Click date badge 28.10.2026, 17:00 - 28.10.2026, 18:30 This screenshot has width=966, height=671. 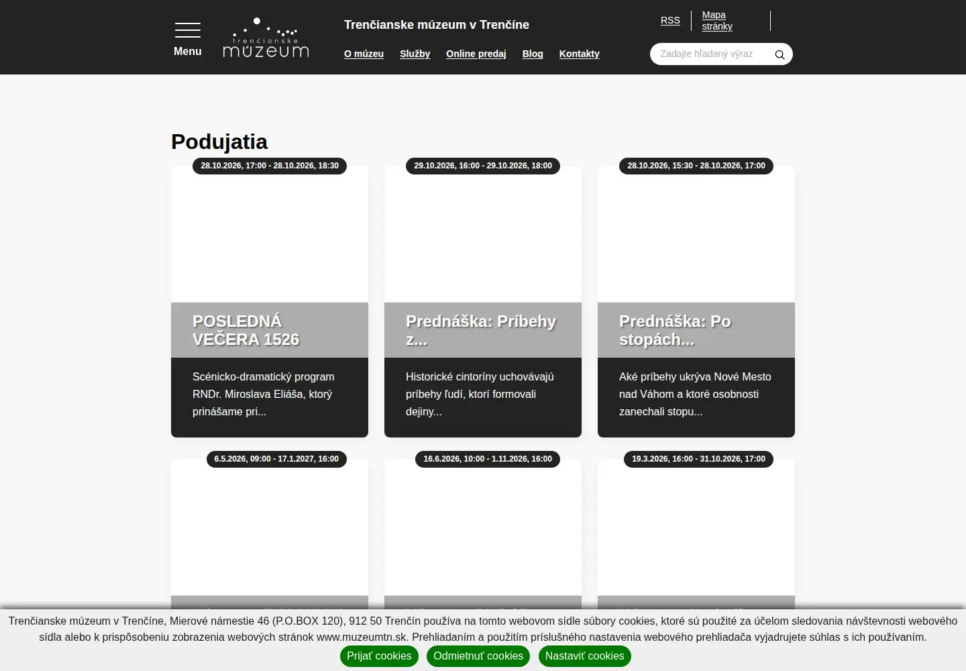pos(270,166)
